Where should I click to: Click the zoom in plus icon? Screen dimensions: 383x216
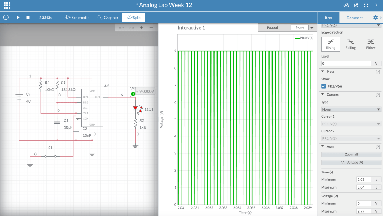141,28
